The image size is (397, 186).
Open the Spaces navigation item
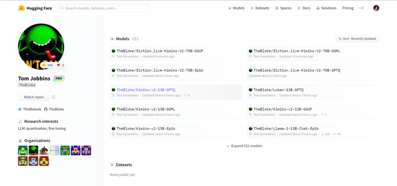[283, 8]
